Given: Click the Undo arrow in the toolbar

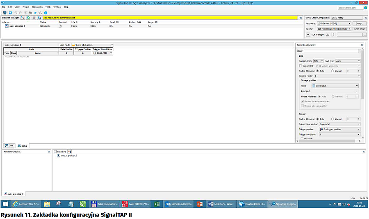Looking at the screenshot, I should [x=15, y=13].
